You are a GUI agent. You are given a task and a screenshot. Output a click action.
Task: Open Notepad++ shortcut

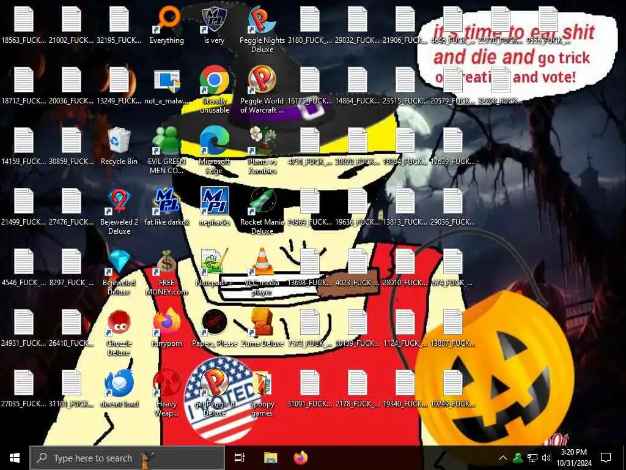[x=215, y=268]
